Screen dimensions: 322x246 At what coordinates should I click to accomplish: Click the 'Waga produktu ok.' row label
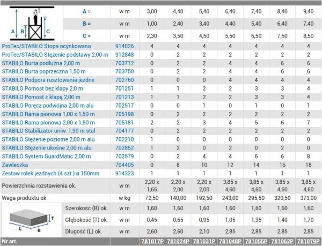(25, 198)
